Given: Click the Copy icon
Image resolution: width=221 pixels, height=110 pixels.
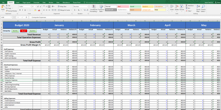Looking at the screenshot, I should [7, 8].
